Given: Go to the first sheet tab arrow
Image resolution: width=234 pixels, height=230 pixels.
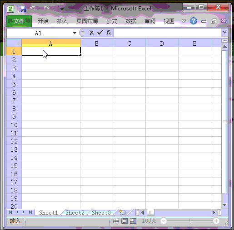Looking at the screenshot, I should coord(10,212).
